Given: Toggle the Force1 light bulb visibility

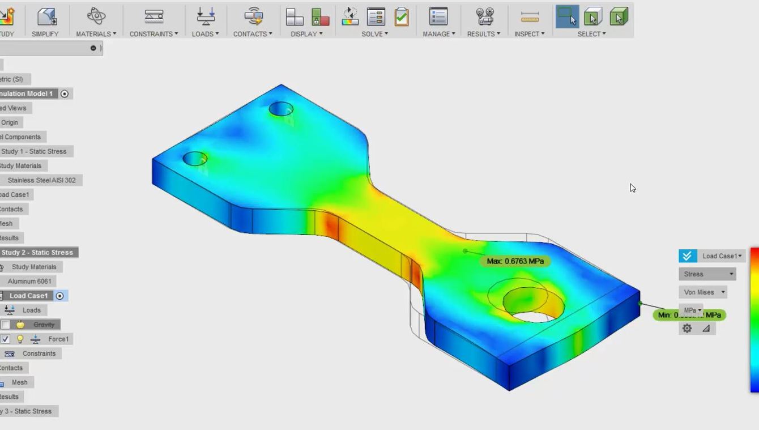Looking at the screenshot, I should pyautogui.click(x=21, y=339).
